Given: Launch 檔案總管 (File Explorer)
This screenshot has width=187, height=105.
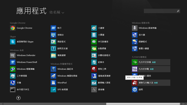Looking at the screenshot, I should [58, 55].
